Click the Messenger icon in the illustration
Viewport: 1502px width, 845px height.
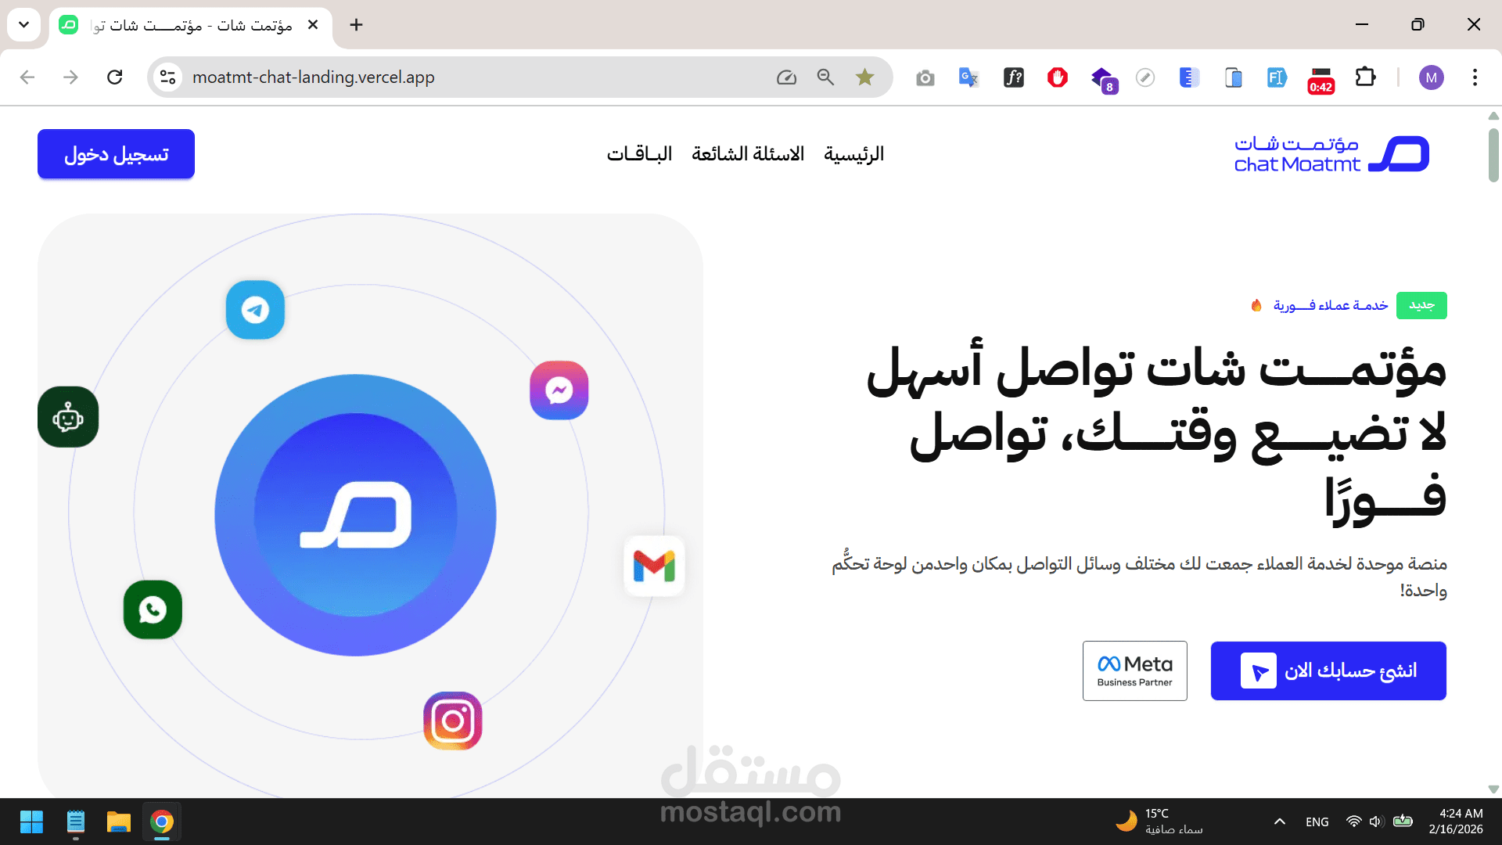tap(559, 390)
